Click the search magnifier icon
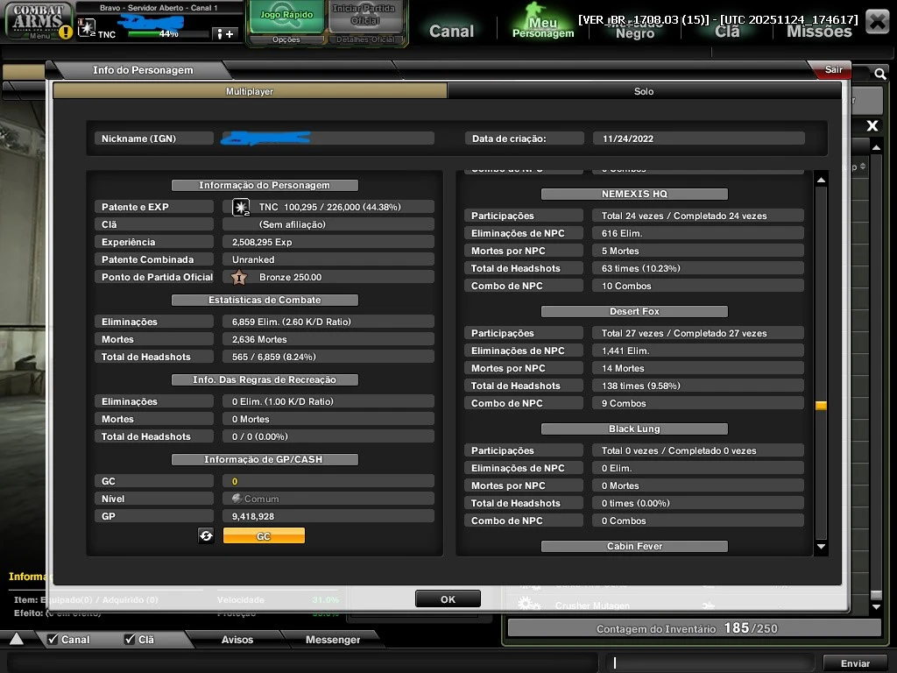897x673 pixels. (879, 74)
